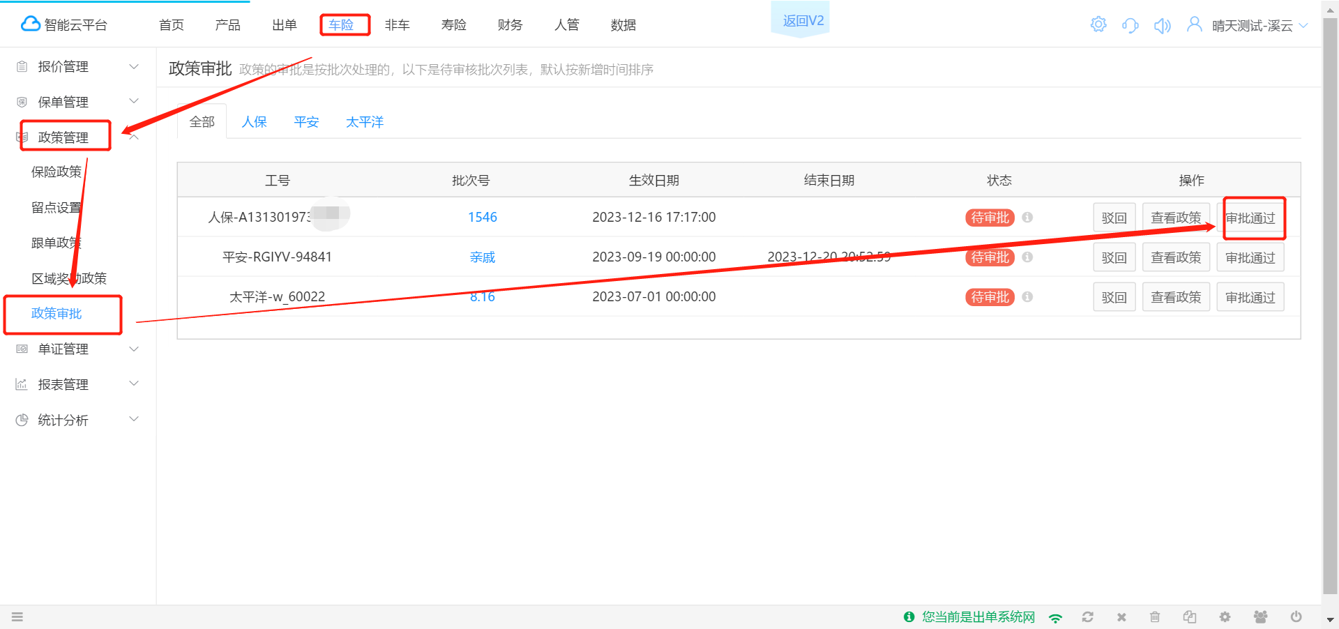This screenshot has width=1339, height=629.
Task: Open the 数据 top menu
Action: tap(623, 25)
